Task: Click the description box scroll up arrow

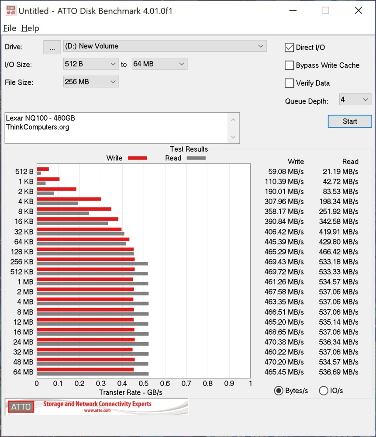Action: [233, 120]
